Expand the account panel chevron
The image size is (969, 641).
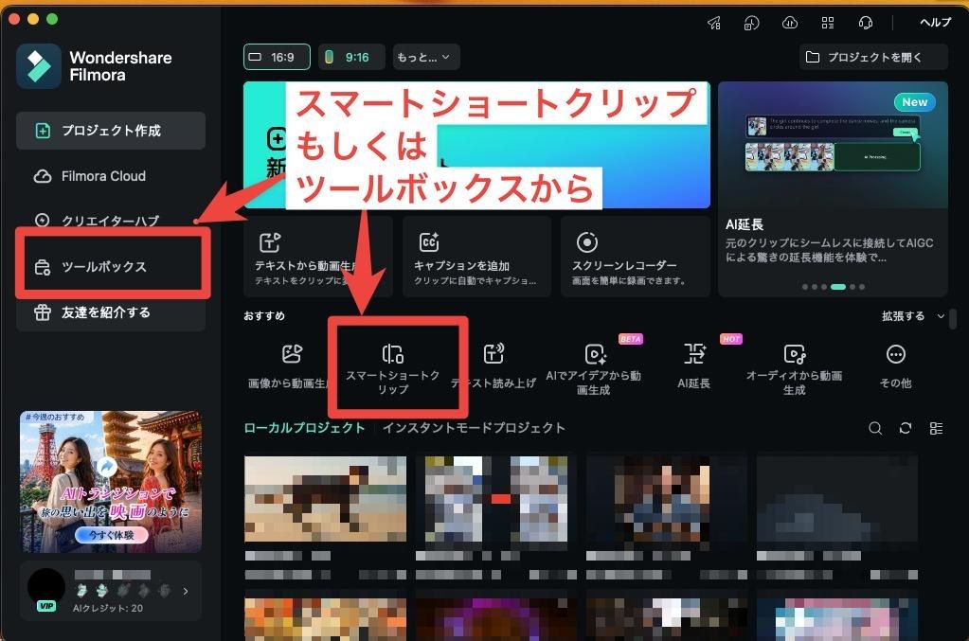[x=186, y=591]
